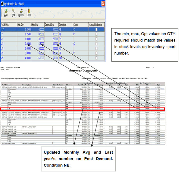Viewport: 179px width, 172px height.
Task: Click the Close door icon in toolbar
Action: [x=29, y=11]
